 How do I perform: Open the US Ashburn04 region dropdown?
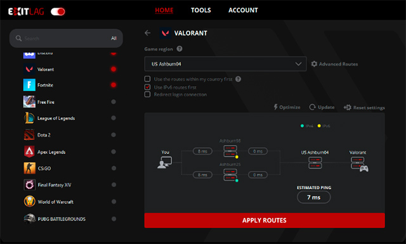(225, 64)
